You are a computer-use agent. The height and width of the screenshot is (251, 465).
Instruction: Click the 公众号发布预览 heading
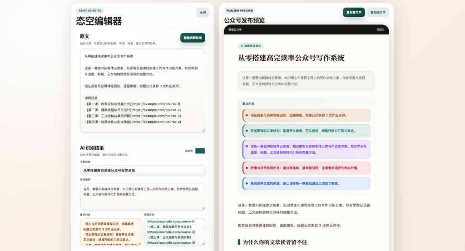244,20
